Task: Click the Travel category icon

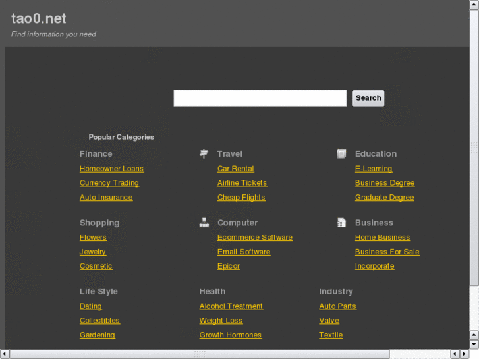Action: coord(204,153)
